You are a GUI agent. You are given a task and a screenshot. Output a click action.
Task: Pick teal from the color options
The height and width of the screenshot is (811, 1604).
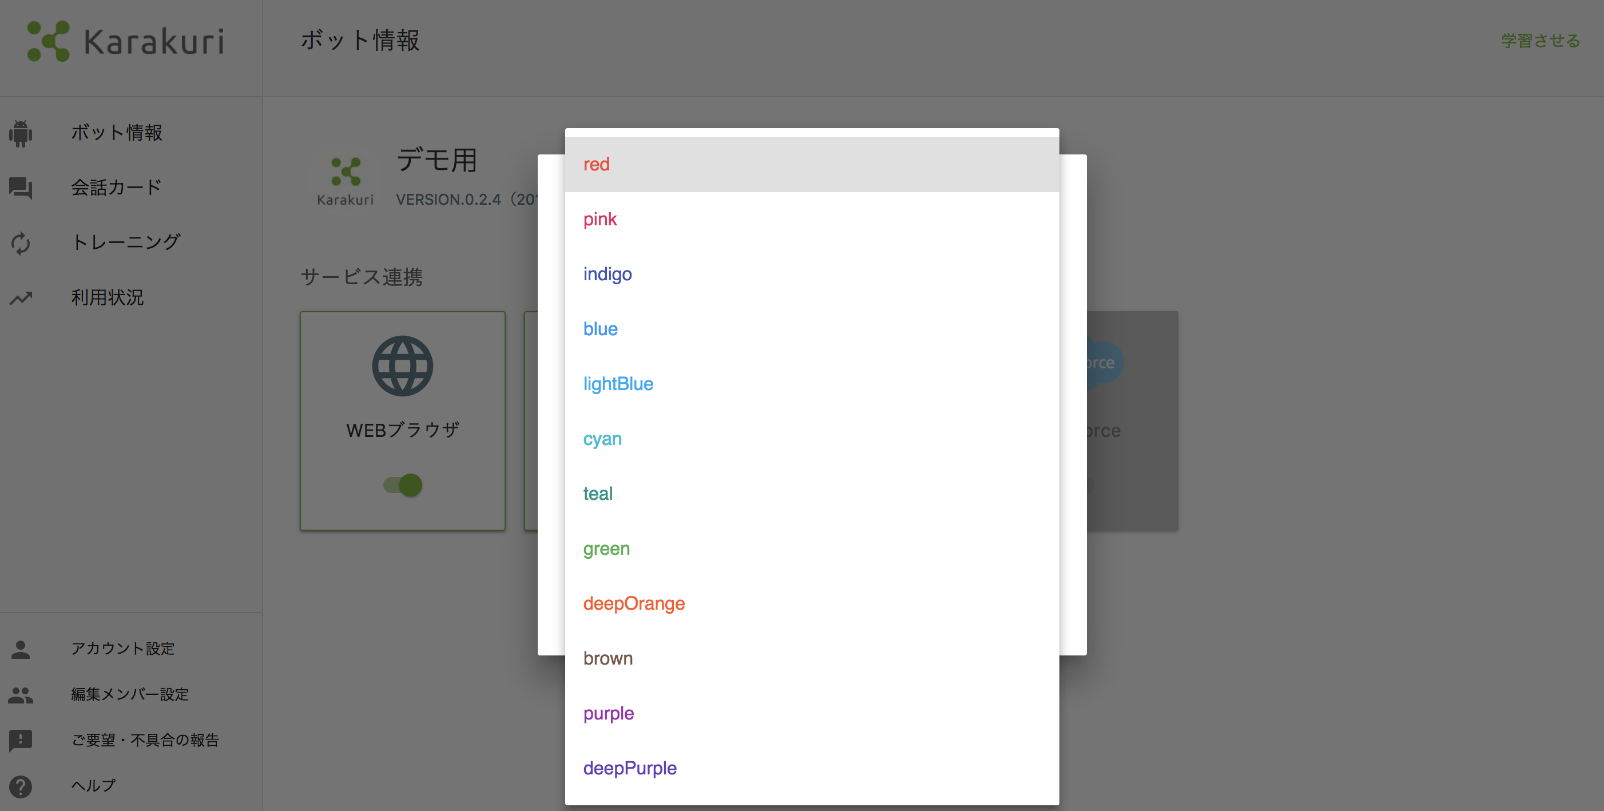pyautogui.click(x=598, y=494)
